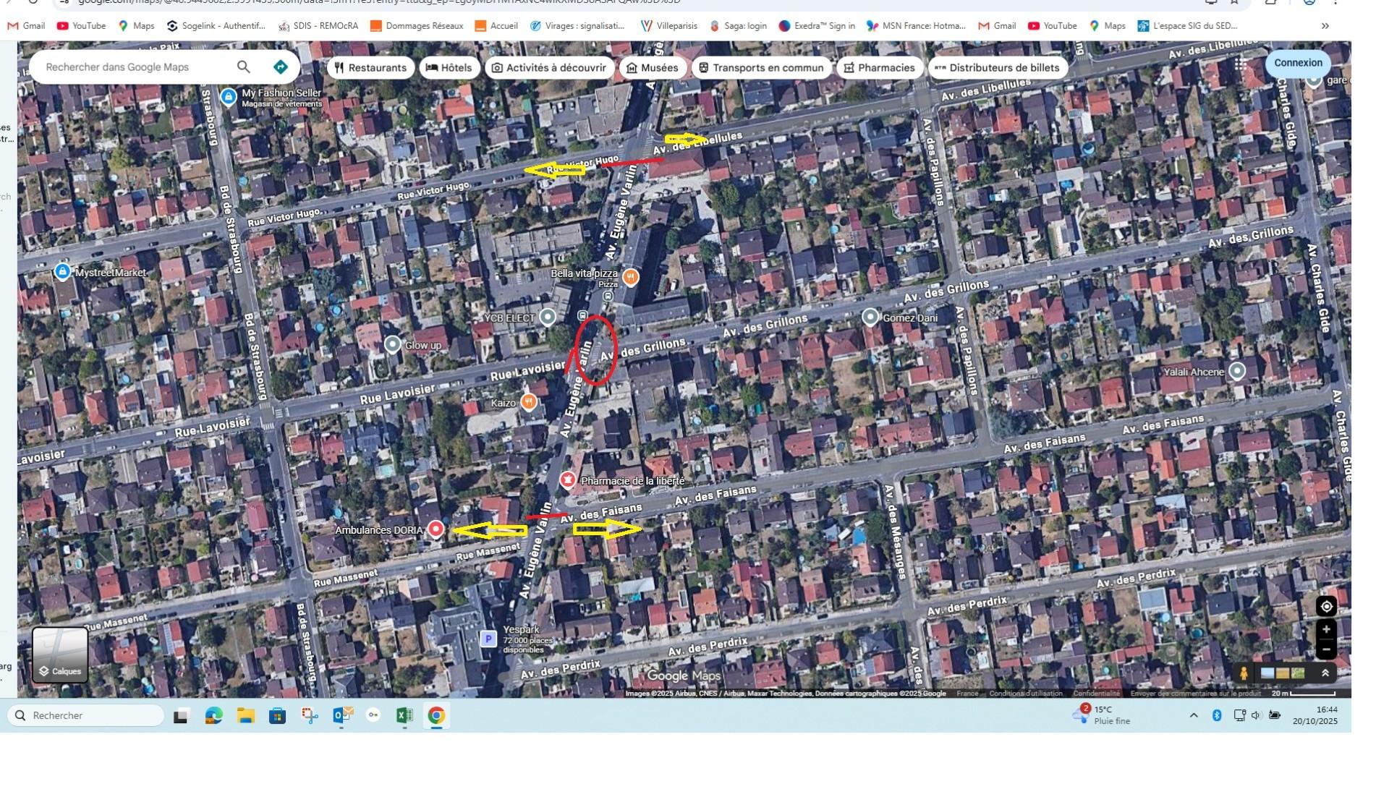Select the Street View pegman icon
This screenshot has height=810, width=1389.
[x=1243, y=673]
